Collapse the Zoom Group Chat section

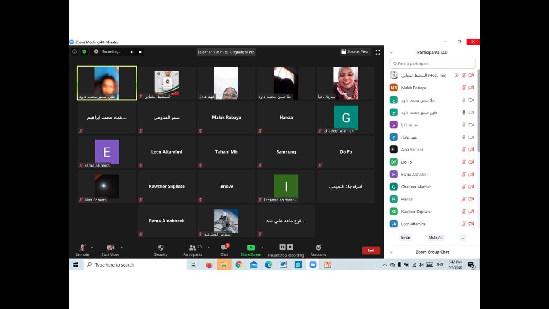[391, 252]
